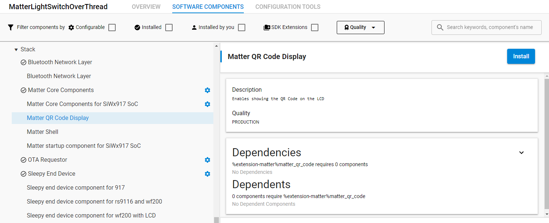The width and height of the screenshot is (549, 223).
Task: Check the Installed by you checkbox
Action: pyautogui.click(x=242, y=28)
